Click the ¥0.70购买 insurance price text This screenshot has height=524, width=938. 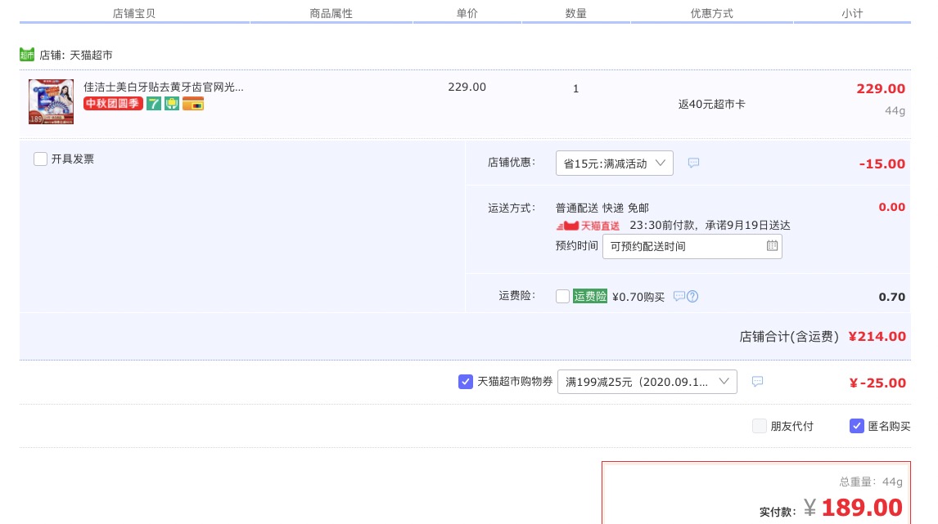coord(638,297)
